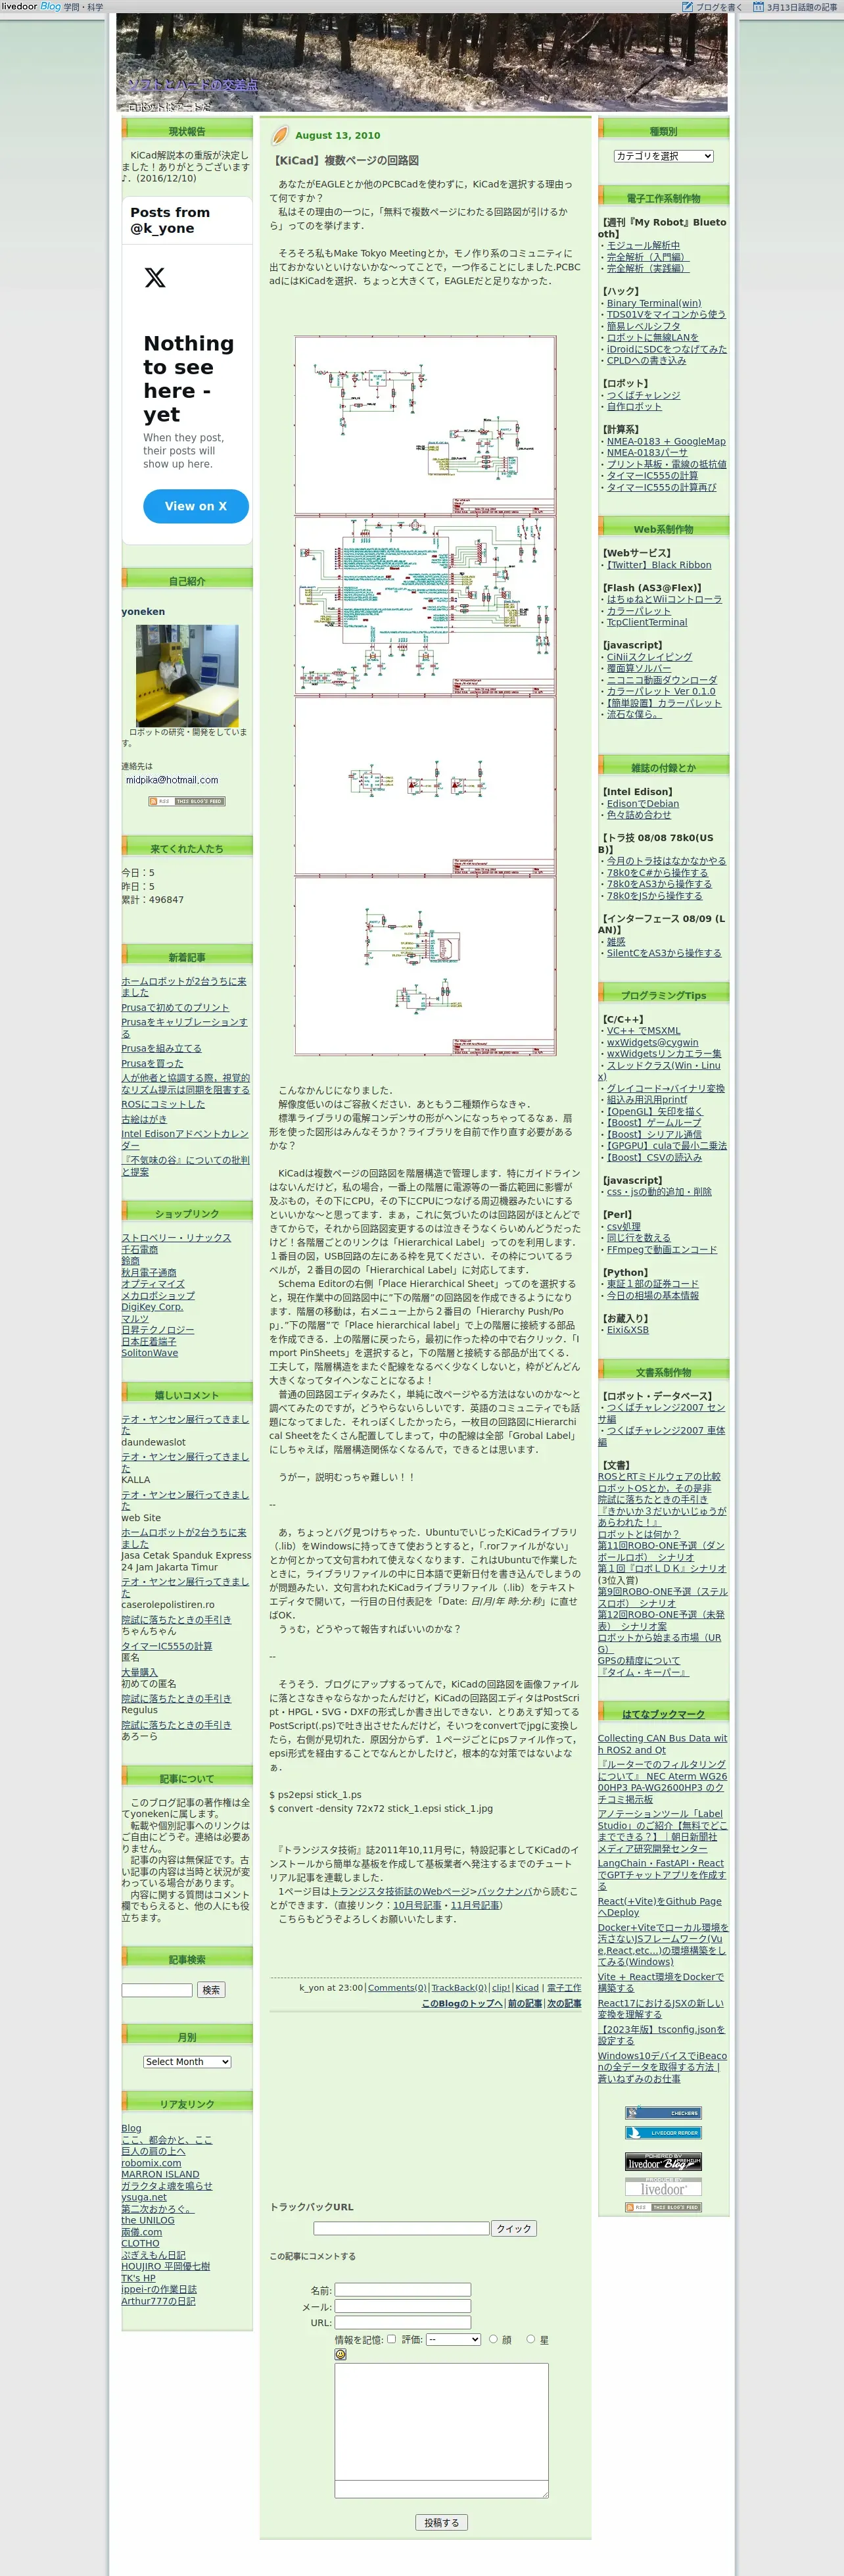Screen dimensions: 844x2576
Task: Open the 【Twitter】Black Ribbon link
Action: (x=659, y=565)
